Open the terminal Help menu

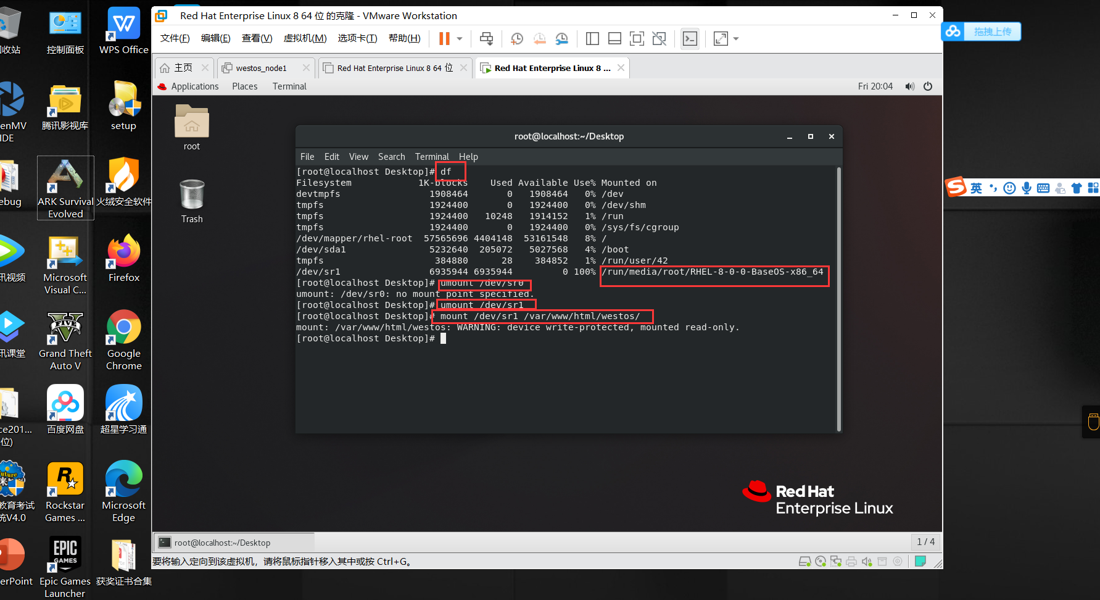coord(468,157)
